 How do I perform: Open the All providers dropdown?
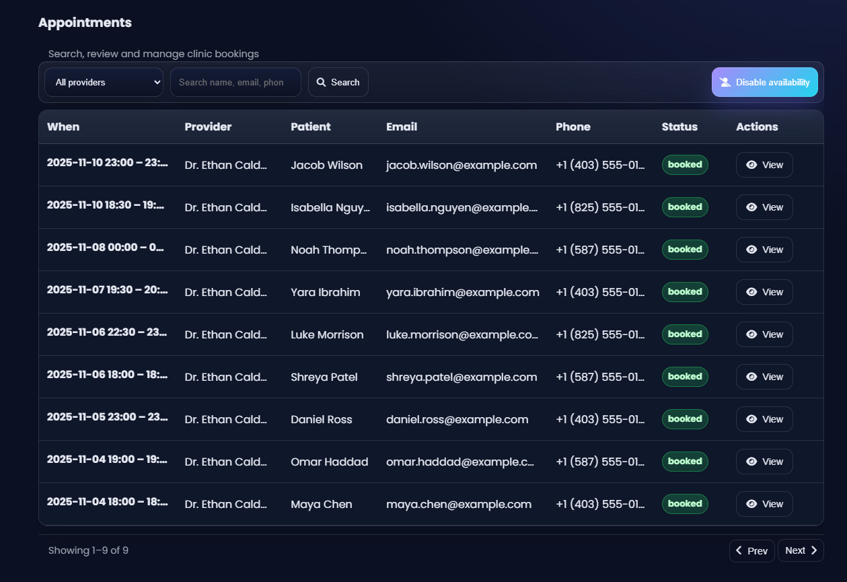(x=104, y=82)
